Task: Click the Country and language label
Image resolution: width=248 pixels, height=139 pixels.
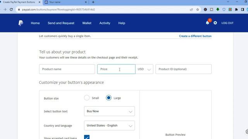Action: 58,126
